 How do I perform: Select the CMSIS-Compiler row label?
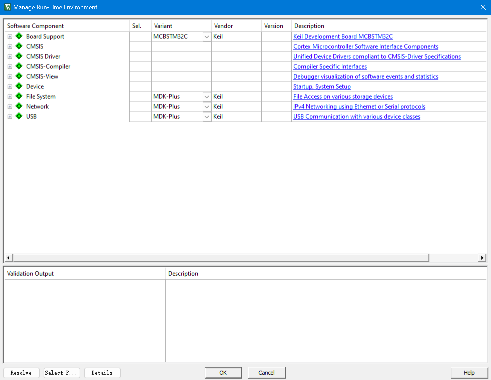point(48,66)
